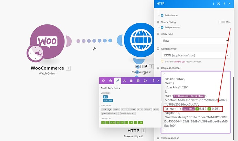Viewport: 238px width, 141px height.
Task: Collapse the Query String section
Action: click(158, 22)
